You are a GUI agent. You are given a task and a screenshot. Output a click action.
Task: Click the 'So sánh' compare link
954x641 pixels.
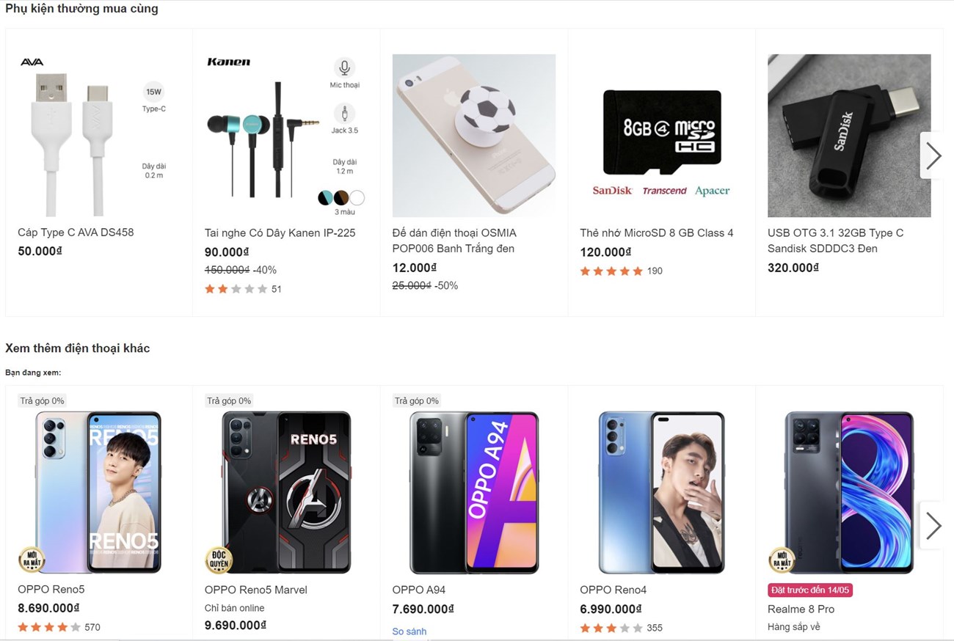point(409,631)
